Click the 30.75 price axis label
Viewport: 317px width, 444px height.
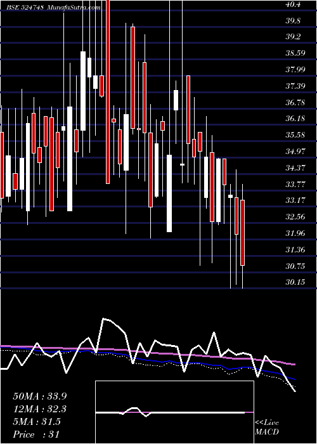pyautogui.click(x=295, y=266)
